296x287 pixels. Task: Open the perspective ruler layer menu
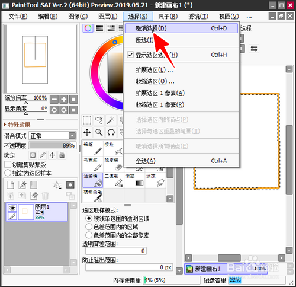(57, 185)
